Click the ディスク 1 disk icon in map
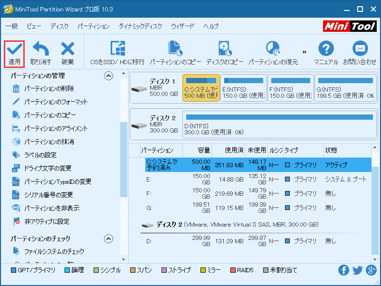The width and height of the screenshot is (381, 286). (x=139, y=89)
